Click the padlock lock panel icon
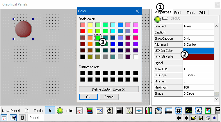 point(214,118)
